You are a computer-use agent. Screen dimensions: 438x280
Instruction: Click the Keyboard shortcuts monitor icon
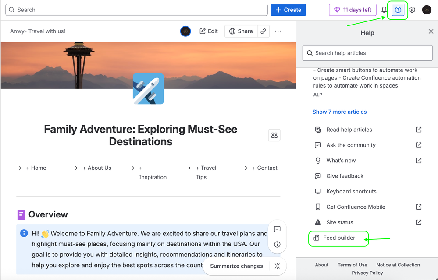318,191
